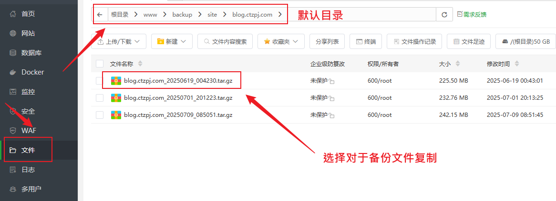
Task: Sort files by 大小 column arrows
Action: (458, 64)
